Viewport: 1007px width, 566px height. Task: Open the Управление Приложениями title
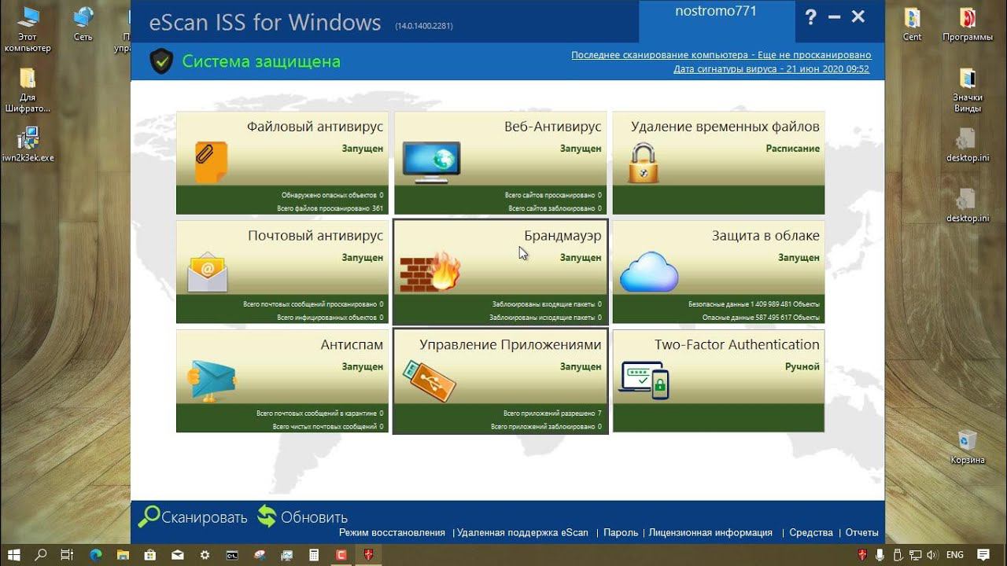511,345
